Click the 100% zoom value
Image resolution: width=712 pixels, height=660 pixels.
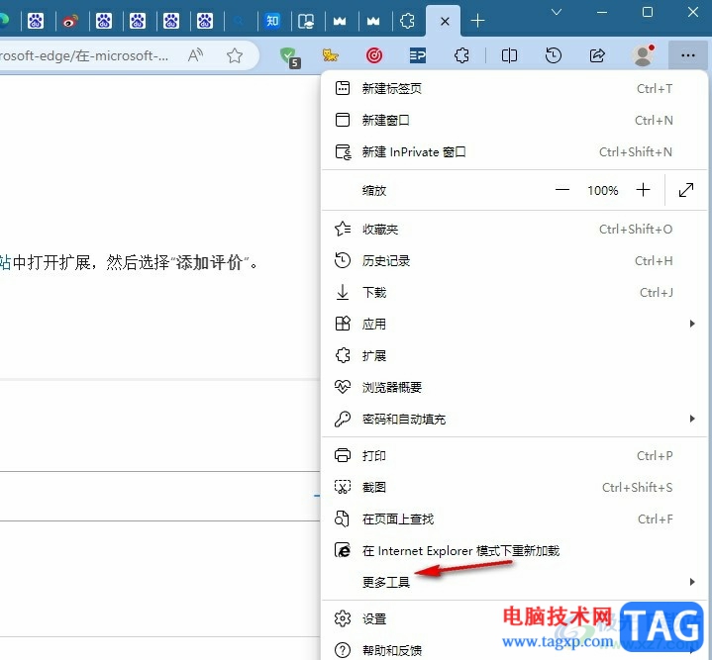coord(602,191)
